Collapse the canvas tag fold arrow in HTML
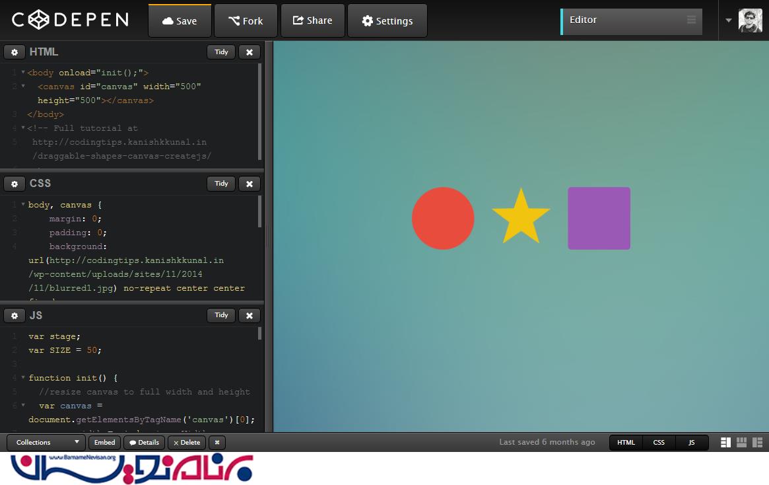Image resolution: width=769 pixels, height=485 pixels. tap(23, 86)
